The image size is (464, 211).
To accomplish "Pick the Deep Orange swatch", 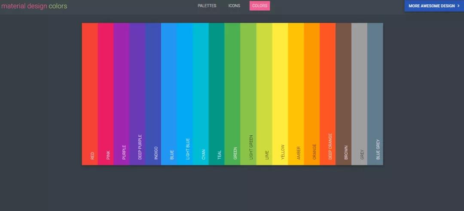I will [x=328, y=94].
